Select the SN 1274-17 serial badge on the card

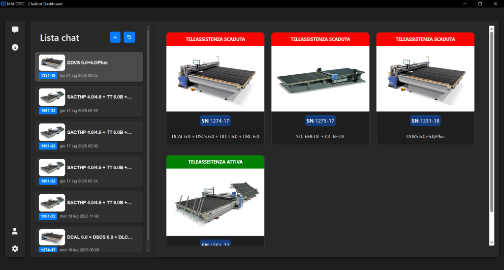point(216,121)
